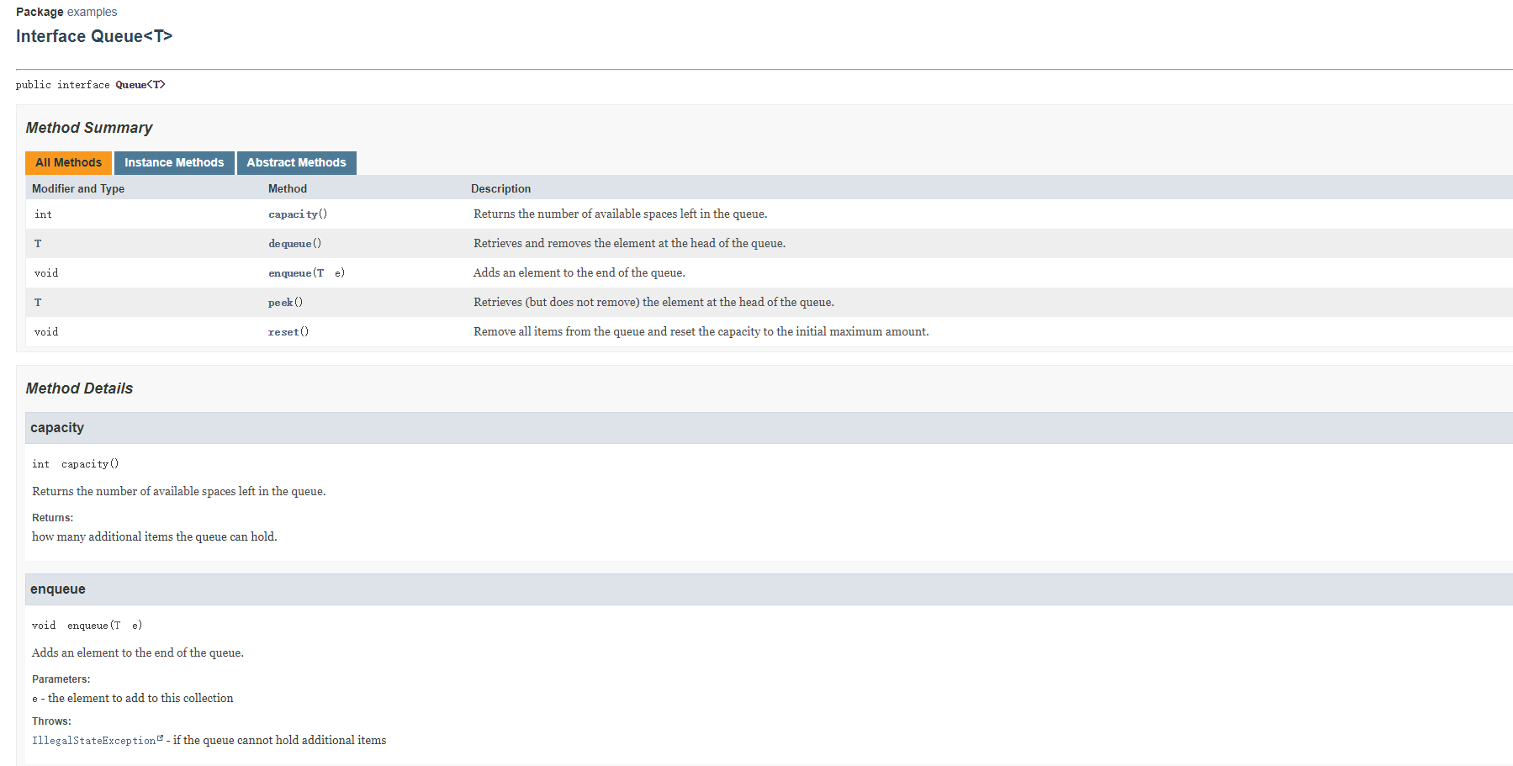Click 'Retrieves and removes the element' description
This screenshot has height=766, width=1513.
629,244
